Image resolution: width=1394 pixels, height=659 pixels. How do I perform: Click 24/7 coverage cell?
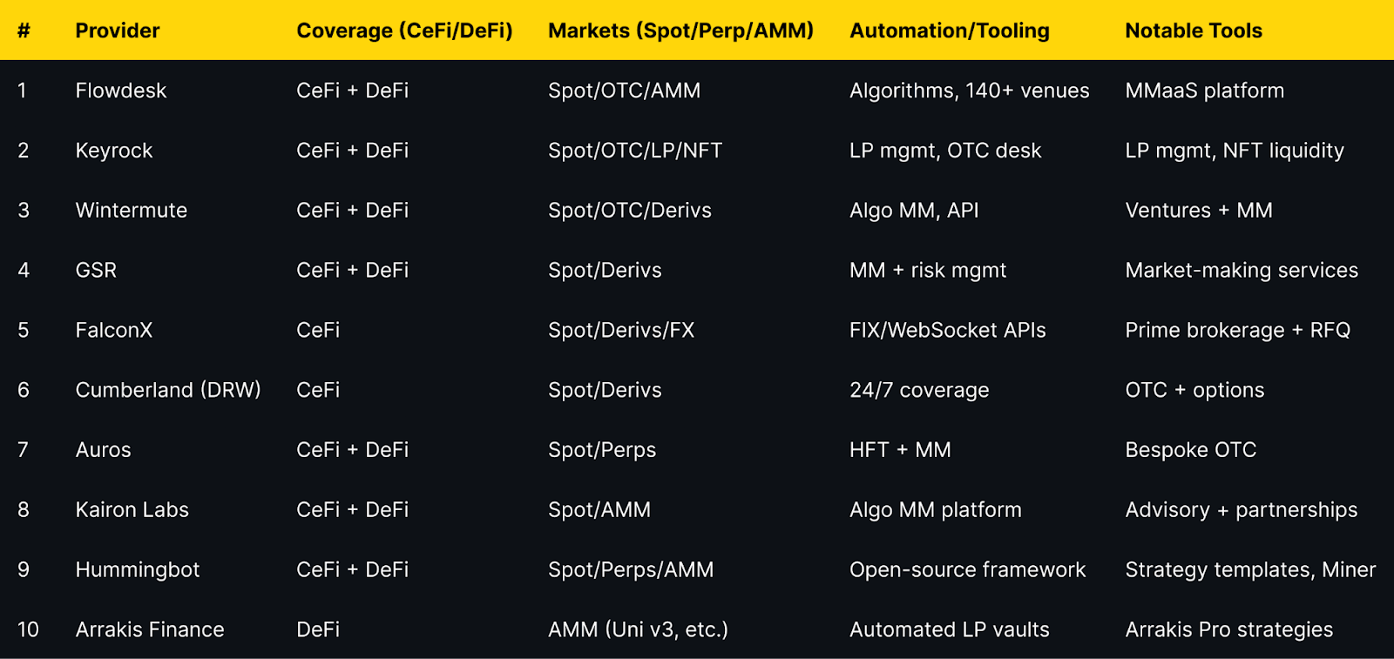[x=919, y=390]
